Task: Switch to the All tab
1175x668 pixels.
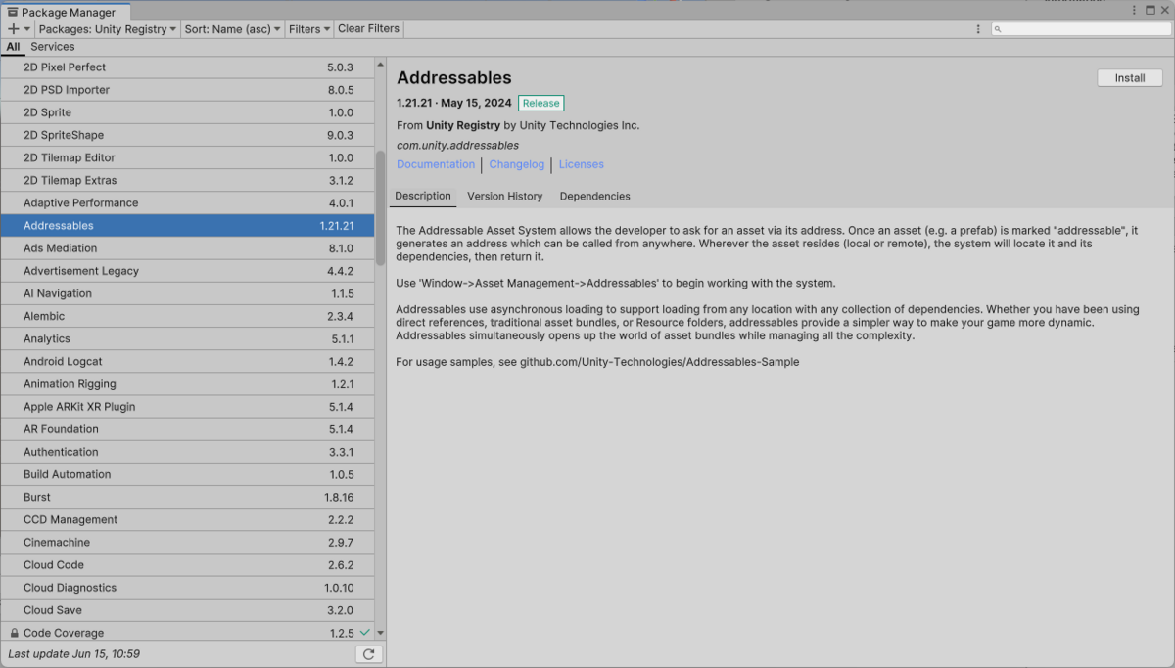Action: tap(13, 47)
